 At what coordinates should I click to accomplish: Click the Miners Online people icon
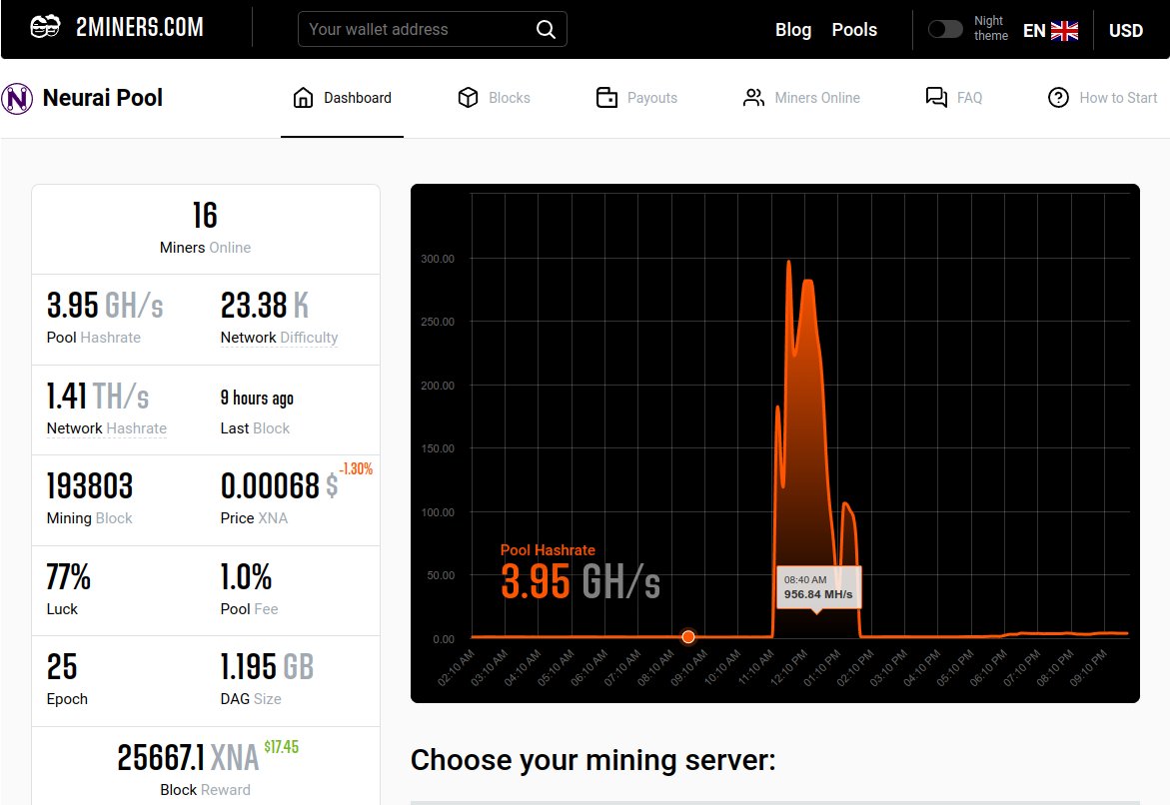point(753,98)
